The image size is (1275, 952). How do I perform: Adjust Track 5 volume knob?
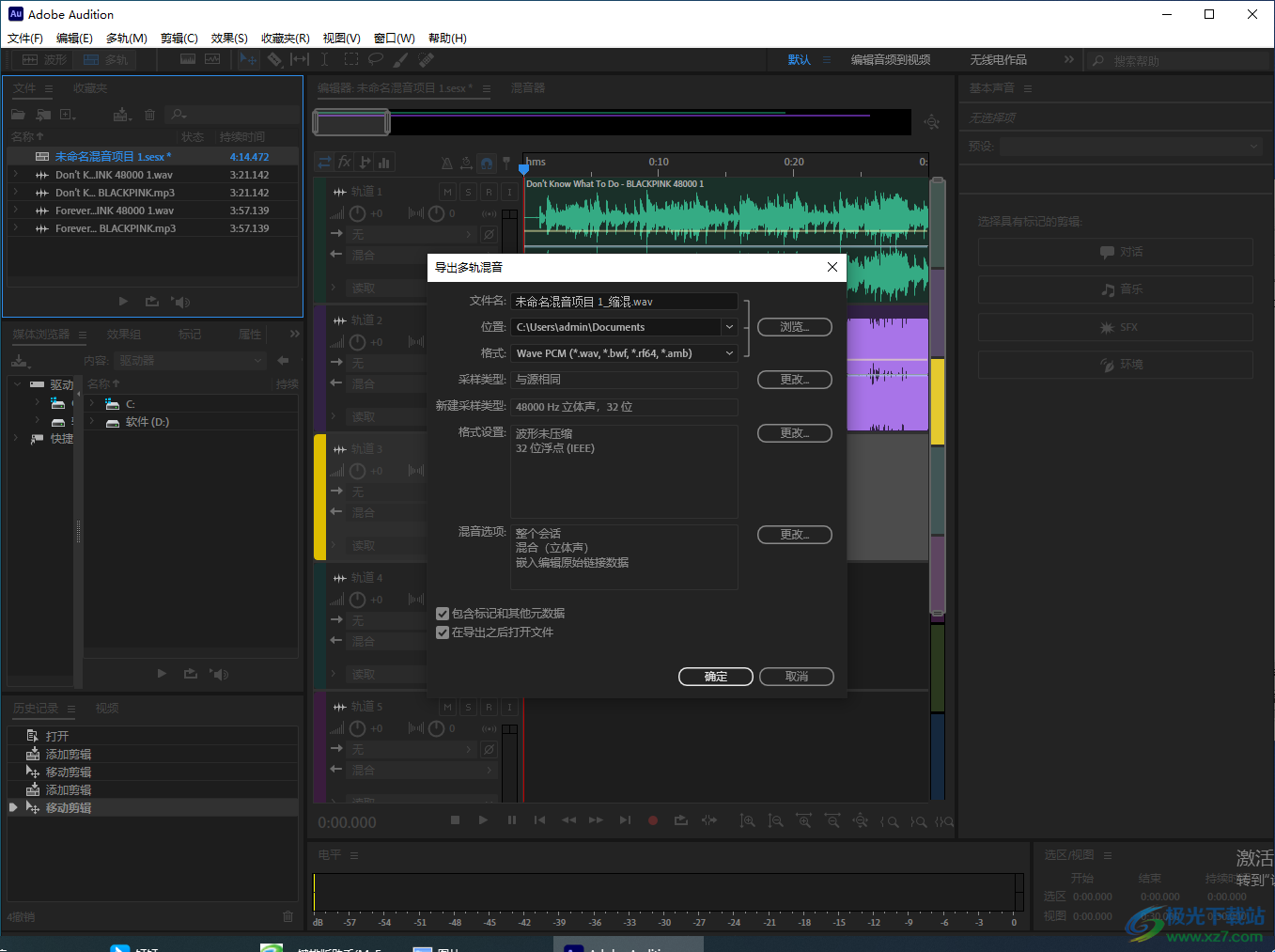pos(357,728)
